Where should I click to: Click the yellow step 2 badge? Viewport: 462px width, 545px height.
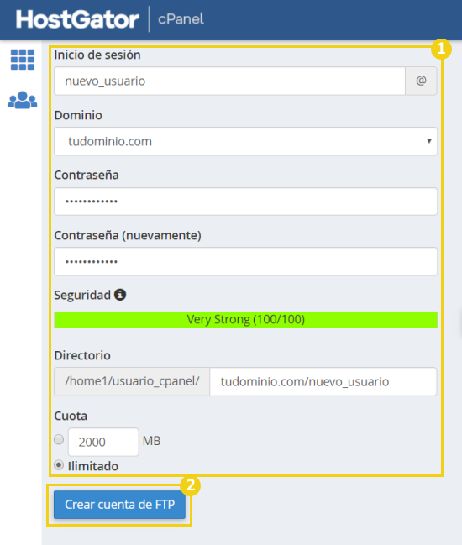tap(191, 485)
